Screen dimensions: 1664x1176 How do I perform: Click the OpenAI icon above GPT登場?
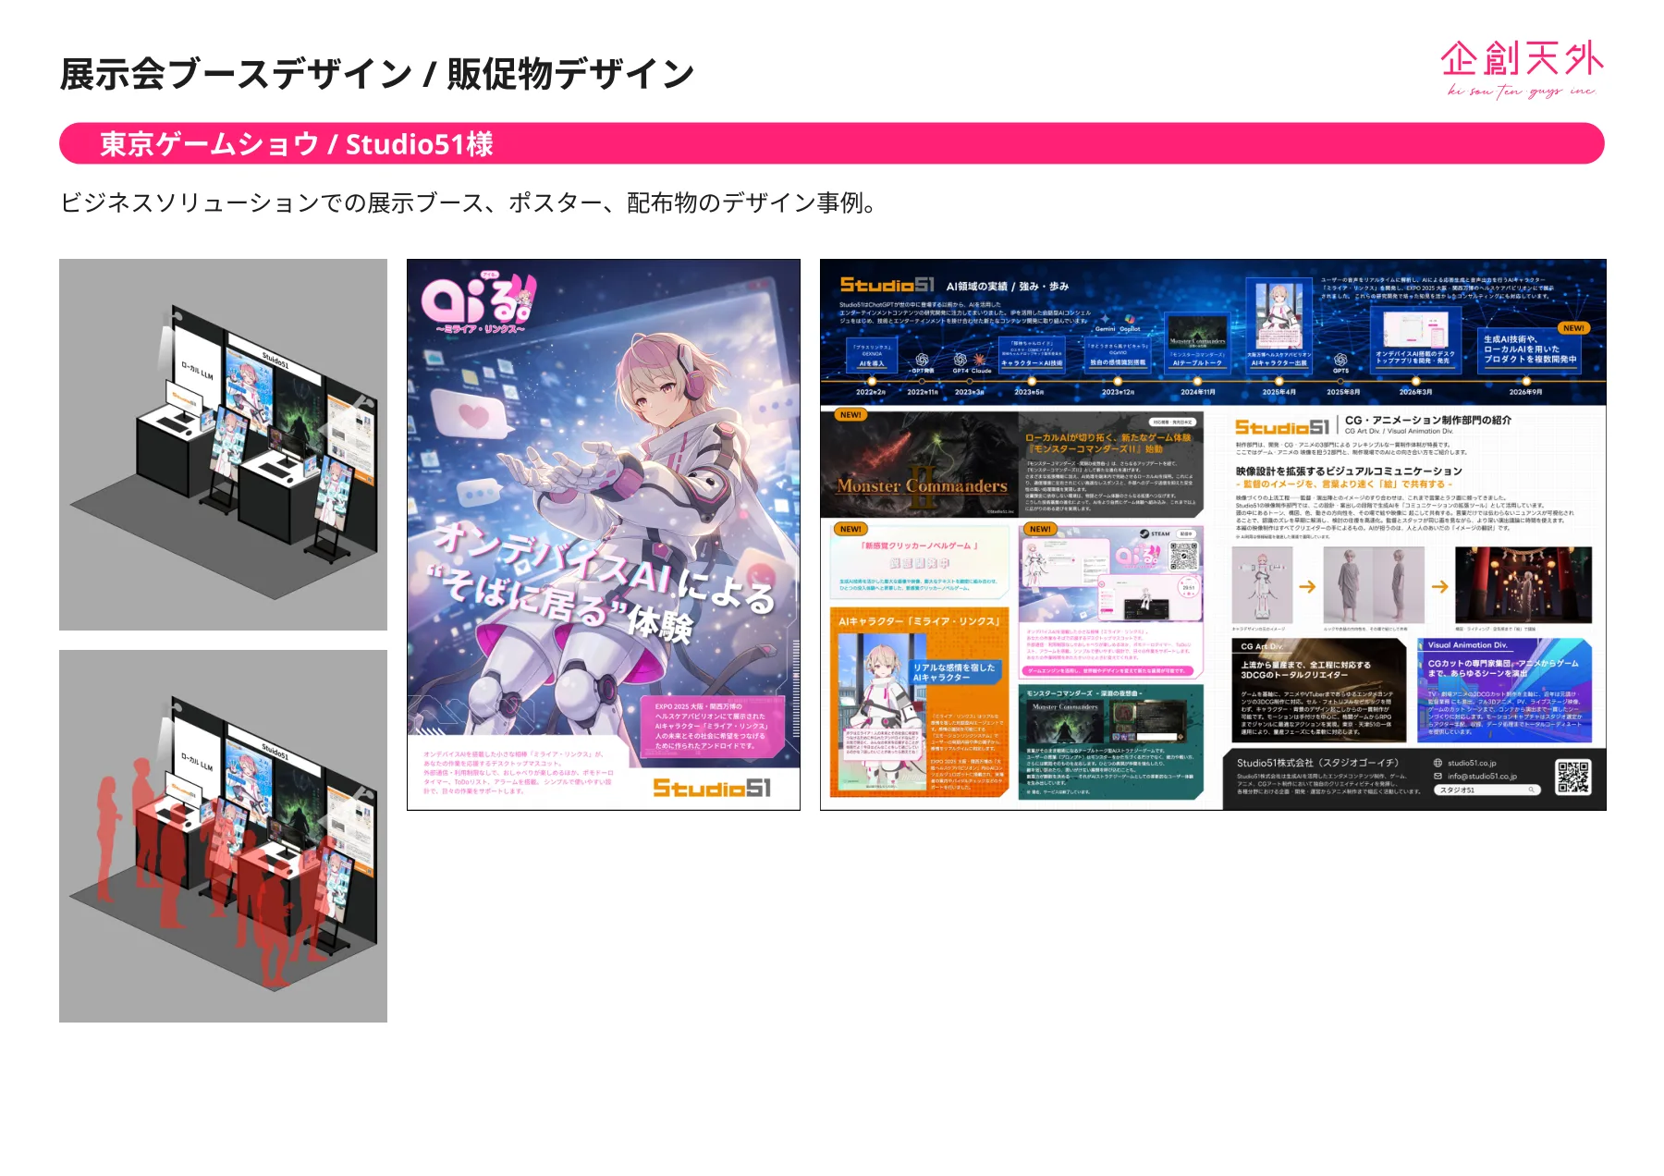(922, 359)
